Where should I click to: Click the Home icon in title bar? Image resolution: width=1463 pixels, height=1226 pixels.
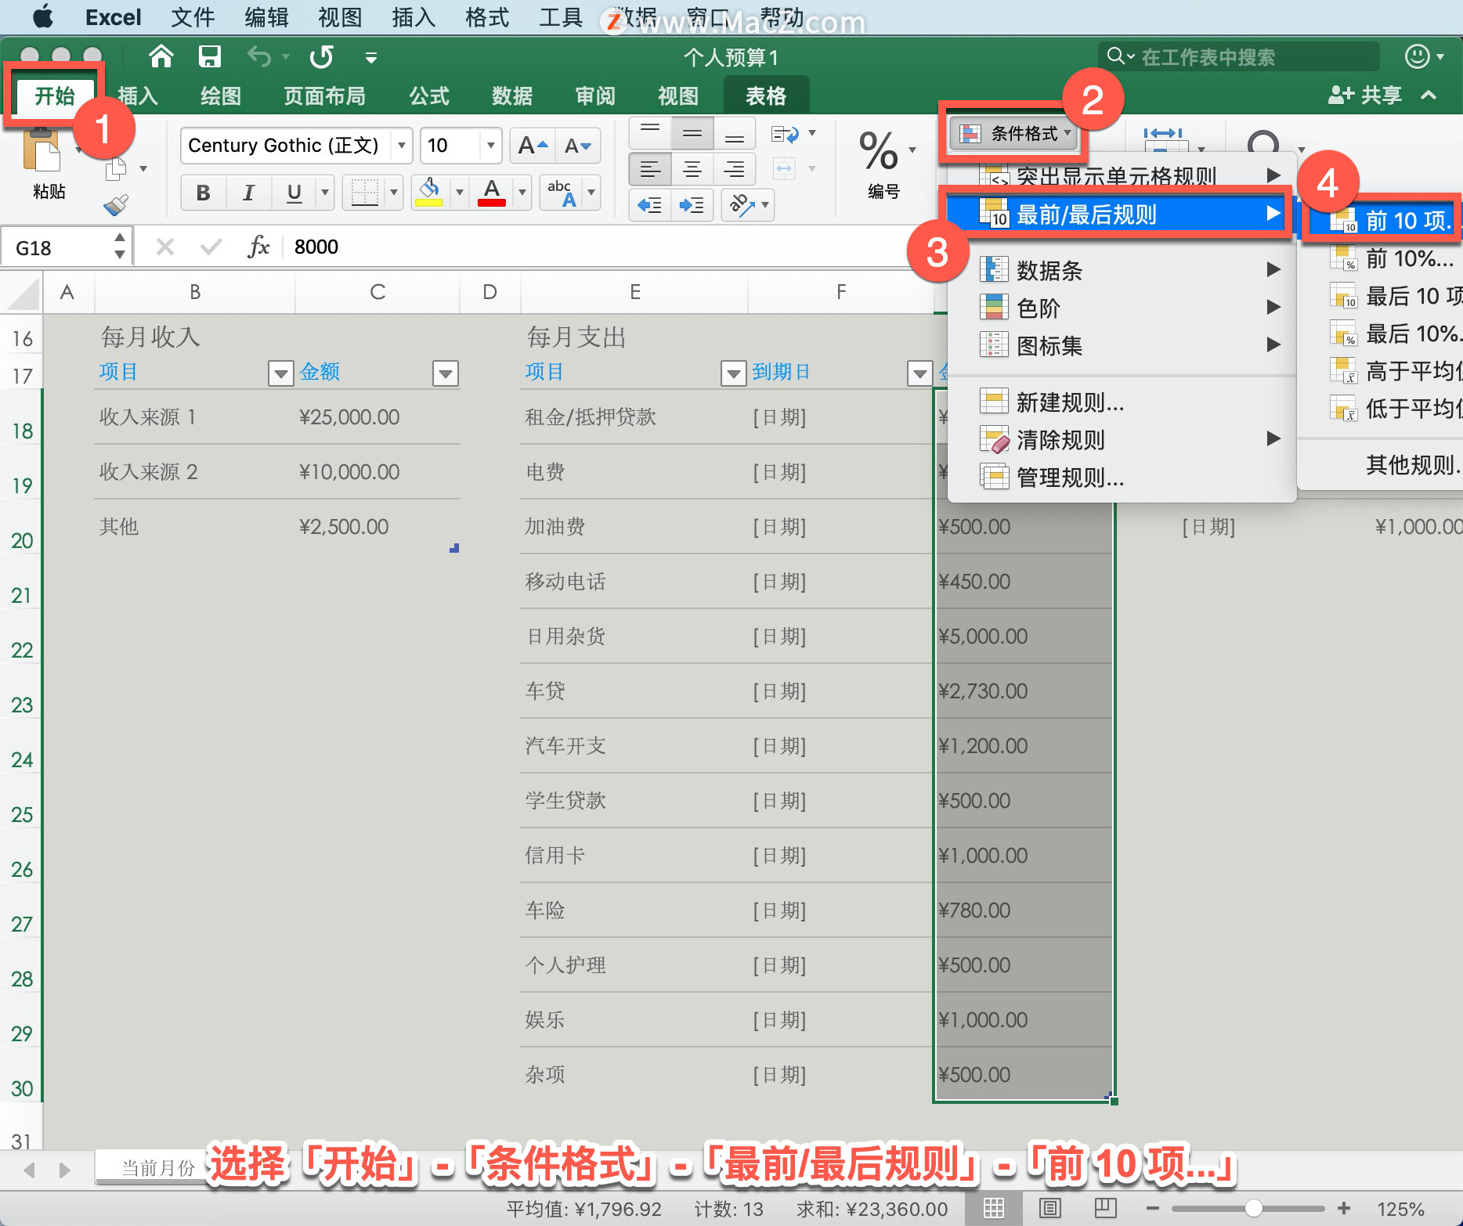click(161, 56)
